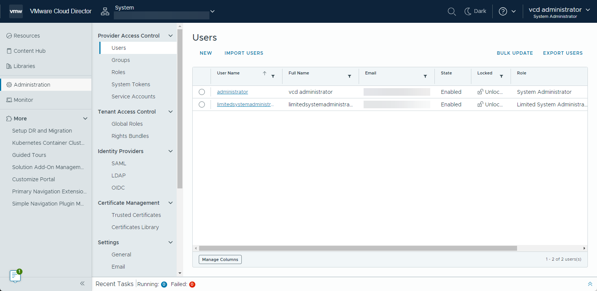Open the help question mark icon
This screenshot has height=291, width=597.
click(x=503, y=11)
